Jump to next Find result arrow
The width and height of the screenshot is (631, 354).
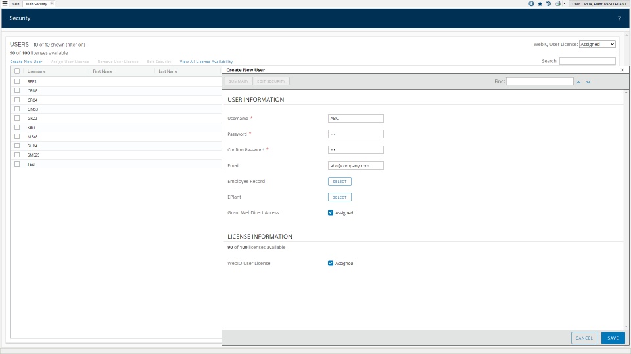pos(588,82)
